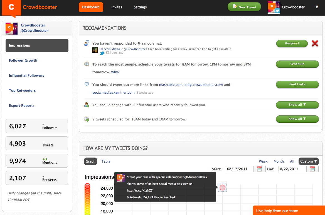Open the @Crowdbooster handle link
This screenshot has width=325, height=215.
pos(34,31)
